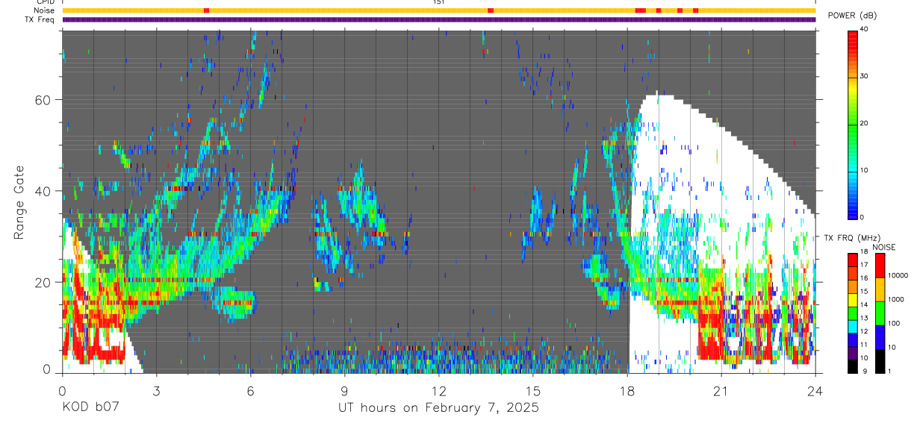Click the NOISE legend title above color bar
Image resolution: width=917 pixels, height=423 pixels.
coord(883,247)
